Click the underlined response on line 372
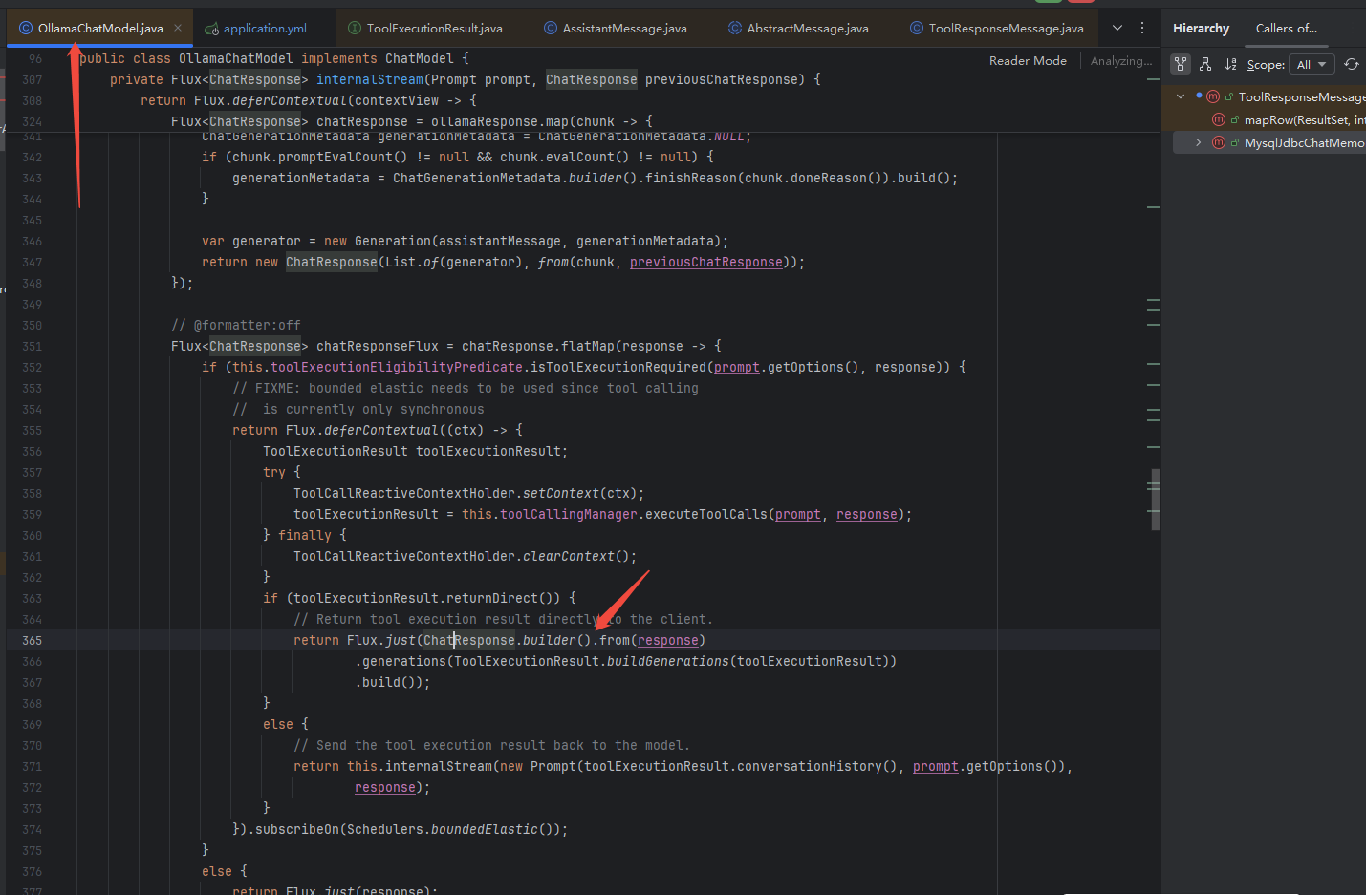The image size is (1366, 895). click(x=384, y=787)
